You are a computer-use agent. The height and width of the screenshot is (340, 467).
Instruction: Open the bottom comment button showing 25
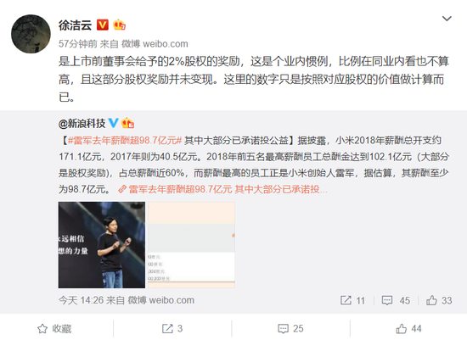tap(290, 329)
